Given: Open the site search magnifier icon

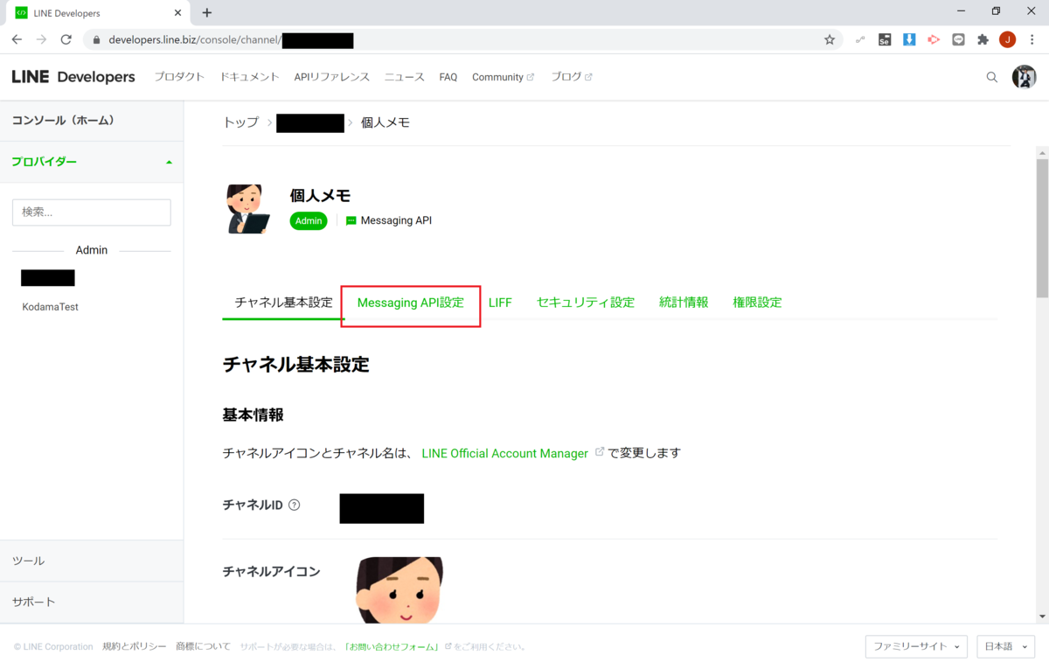Looking at the screenshot, I should pos(991,77).
